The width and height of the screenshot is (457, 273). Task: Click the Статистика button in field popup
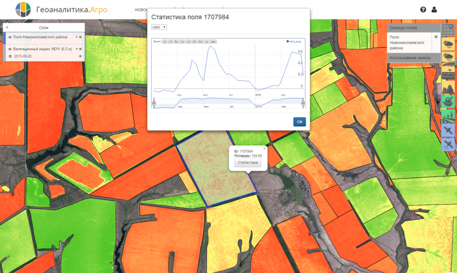click(248, 163)
